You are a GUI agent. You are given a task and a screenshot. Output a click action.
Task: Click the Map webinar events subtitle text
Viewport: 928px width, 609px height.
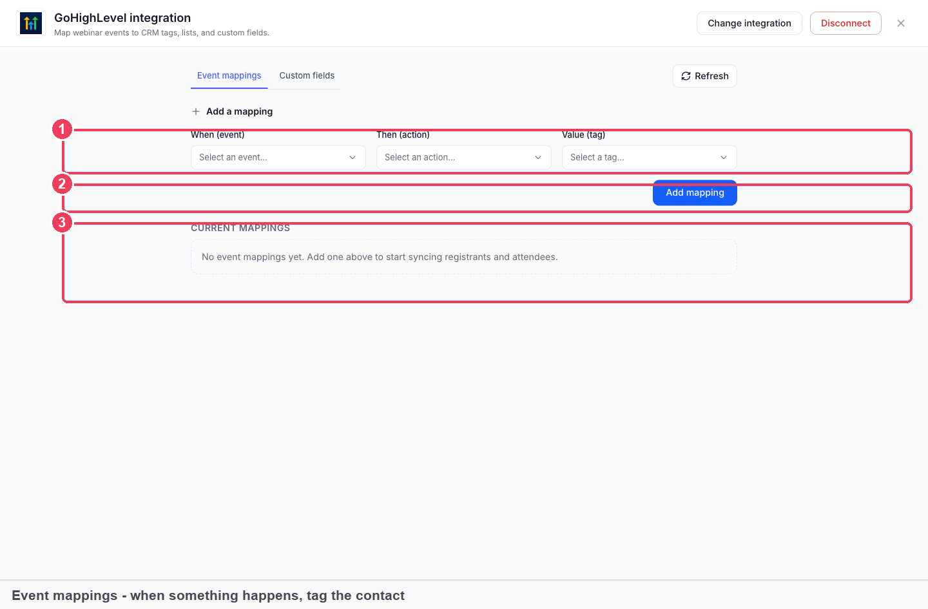click(x=162, y=33)
